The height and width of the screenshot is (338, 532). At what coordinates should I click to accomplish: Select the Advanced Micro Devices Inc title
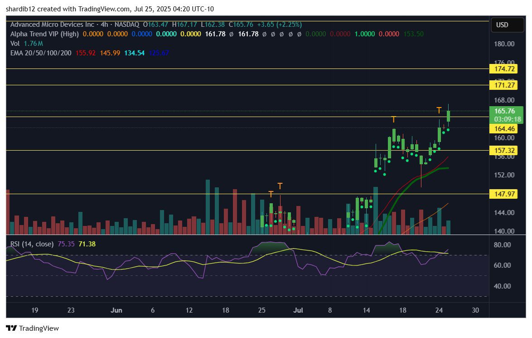[52, 24]
